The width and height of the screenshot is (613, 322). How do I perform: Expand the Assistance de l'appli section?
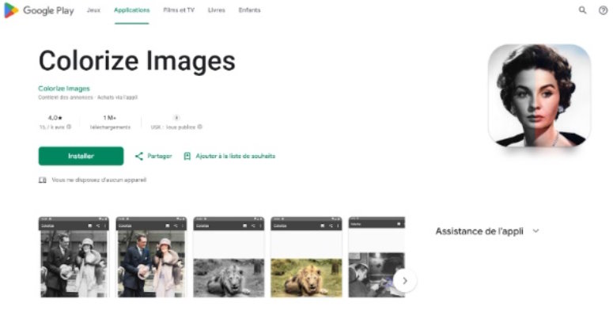click(x=487, y=231)
